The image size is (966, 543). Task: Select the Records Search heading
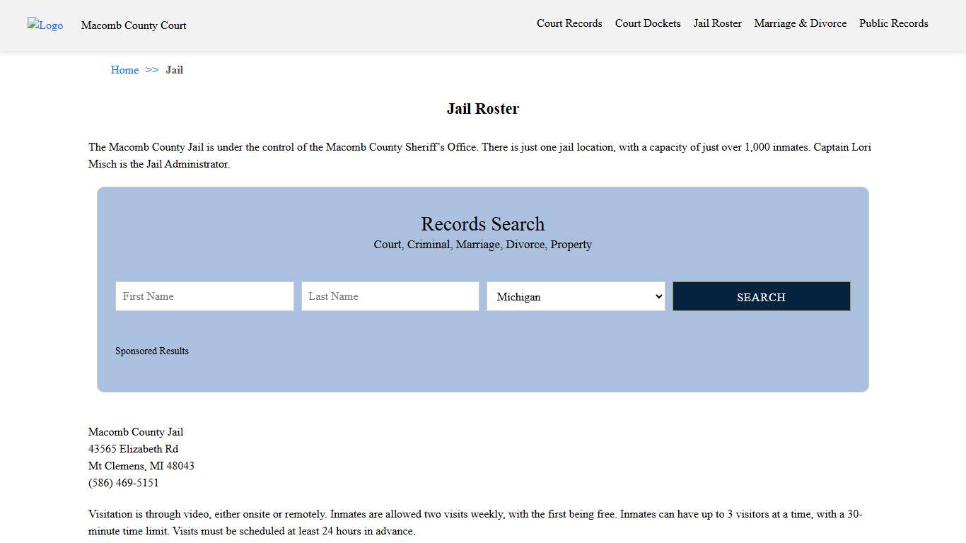[x=483, y=224]
